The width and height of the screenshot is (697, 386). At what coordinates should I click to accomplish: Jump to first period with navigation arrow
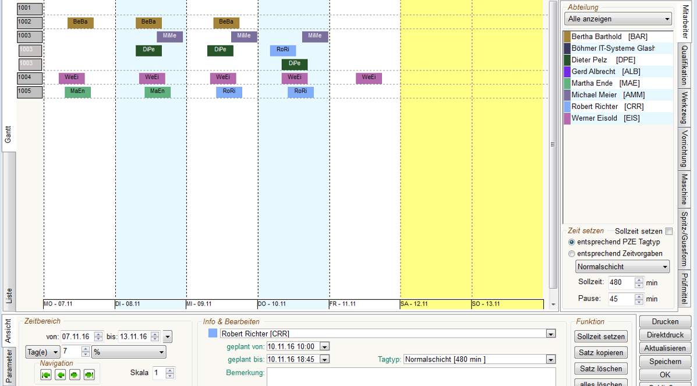pos(46,374)
